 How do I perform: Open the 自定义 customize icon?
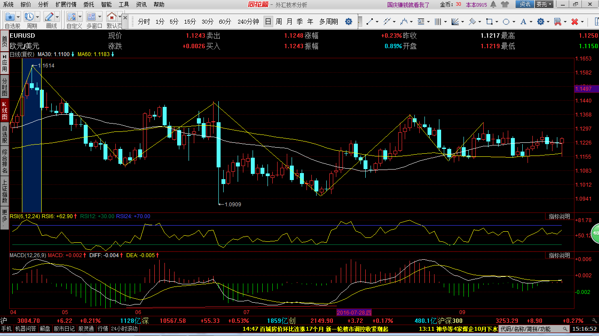[x=72, y=17]
